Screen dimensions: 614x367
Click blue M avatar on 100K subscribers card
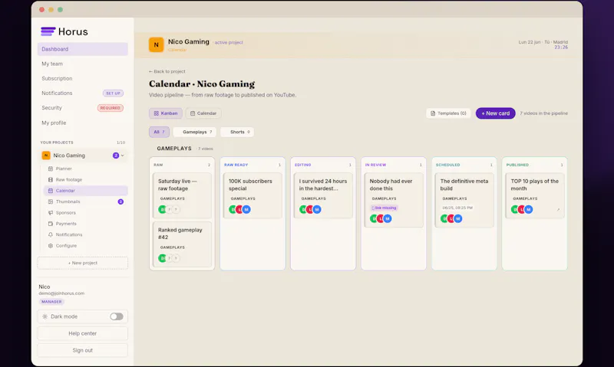point(246,209)
